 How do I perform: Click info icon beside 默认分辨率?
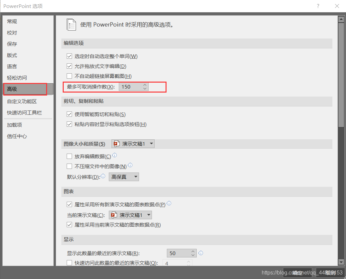(103, 176)
